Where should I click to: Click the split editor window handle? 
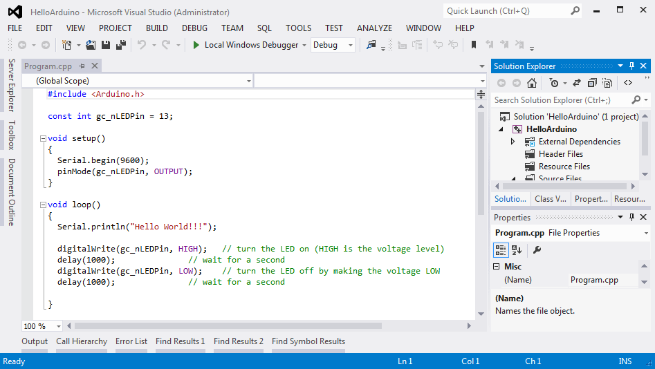click(481, 95)
